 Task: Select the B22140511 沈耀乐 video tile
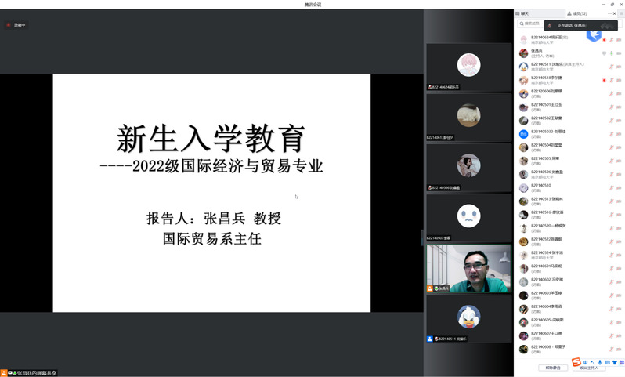468,319
